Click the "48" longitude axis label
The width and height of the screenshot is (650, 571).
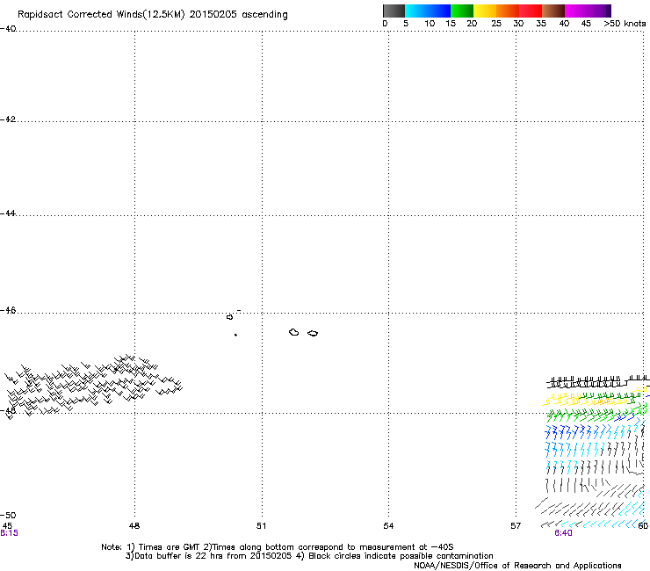[134, 526]
